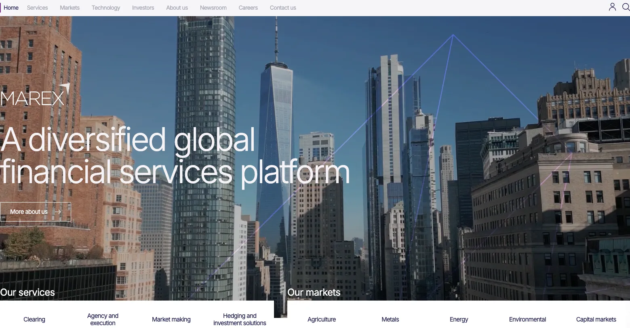Select the Technology nav item

point(106,8)
